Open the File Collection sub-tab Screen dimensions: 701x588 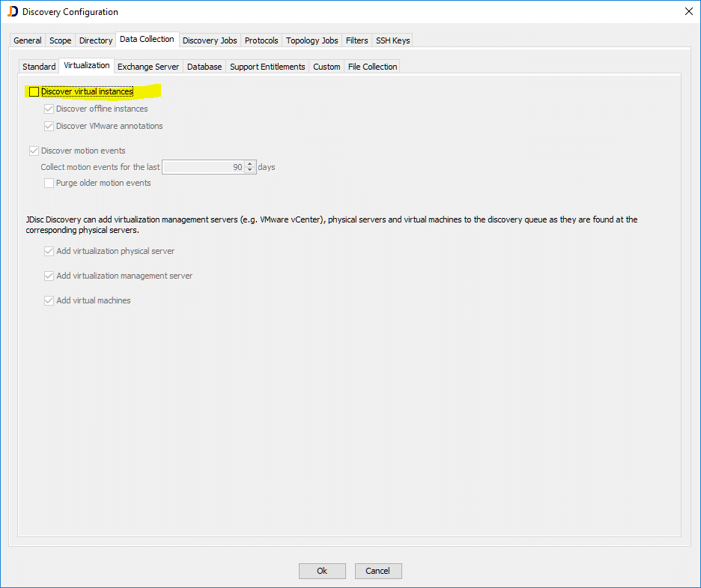pyautogui.click(x=372, y=67)
